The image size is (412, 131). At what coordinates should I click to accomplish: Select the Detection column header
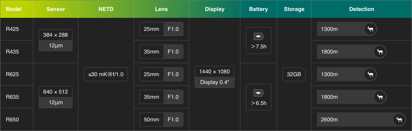point(362,9)
